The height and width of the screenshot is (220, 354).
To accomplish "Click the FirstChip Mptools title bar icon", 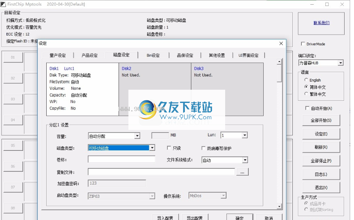I will pos(3,4).
